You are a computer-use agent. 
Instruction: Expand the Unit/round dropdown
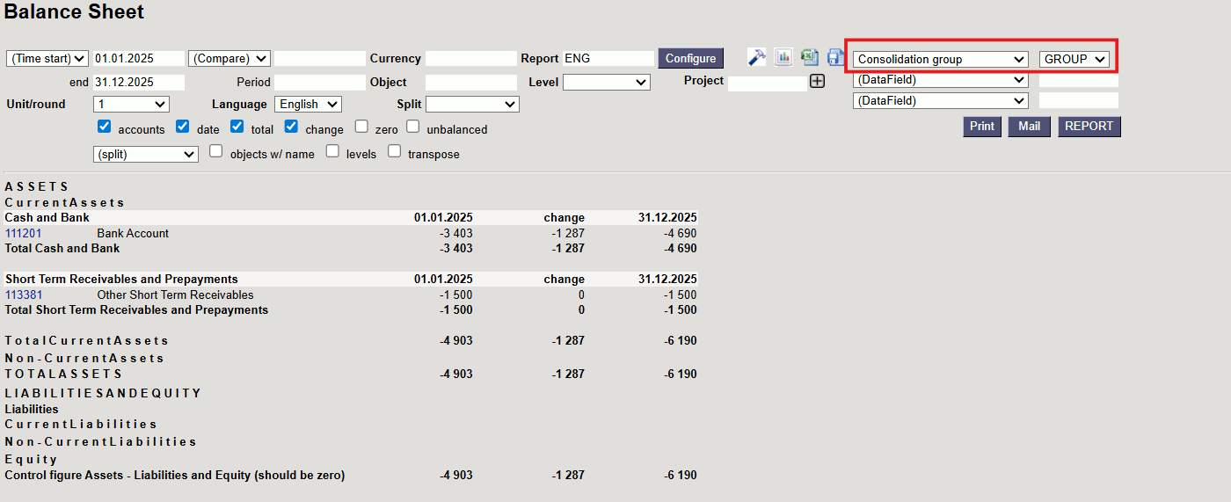tap(131, 104)
